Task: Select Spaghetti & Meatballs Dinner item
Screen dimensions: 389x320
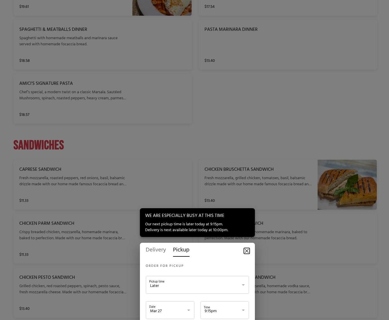Action: pyautogui.click(x=102, y=45)
